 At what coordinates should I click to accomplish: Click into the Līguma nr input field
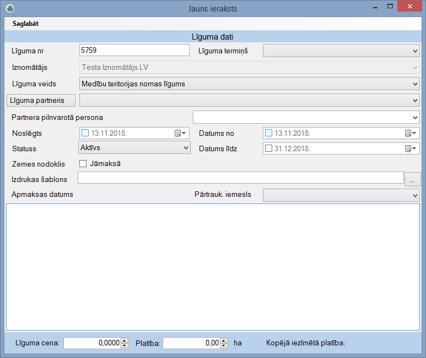[x=134, y=51]
